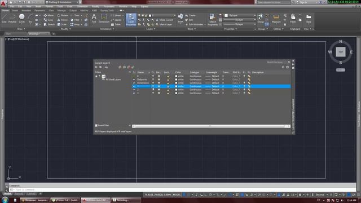Screen dimensions: 361x203
Task: Toggle New VP Freeze for Dimensions layer
Action: 249,83
